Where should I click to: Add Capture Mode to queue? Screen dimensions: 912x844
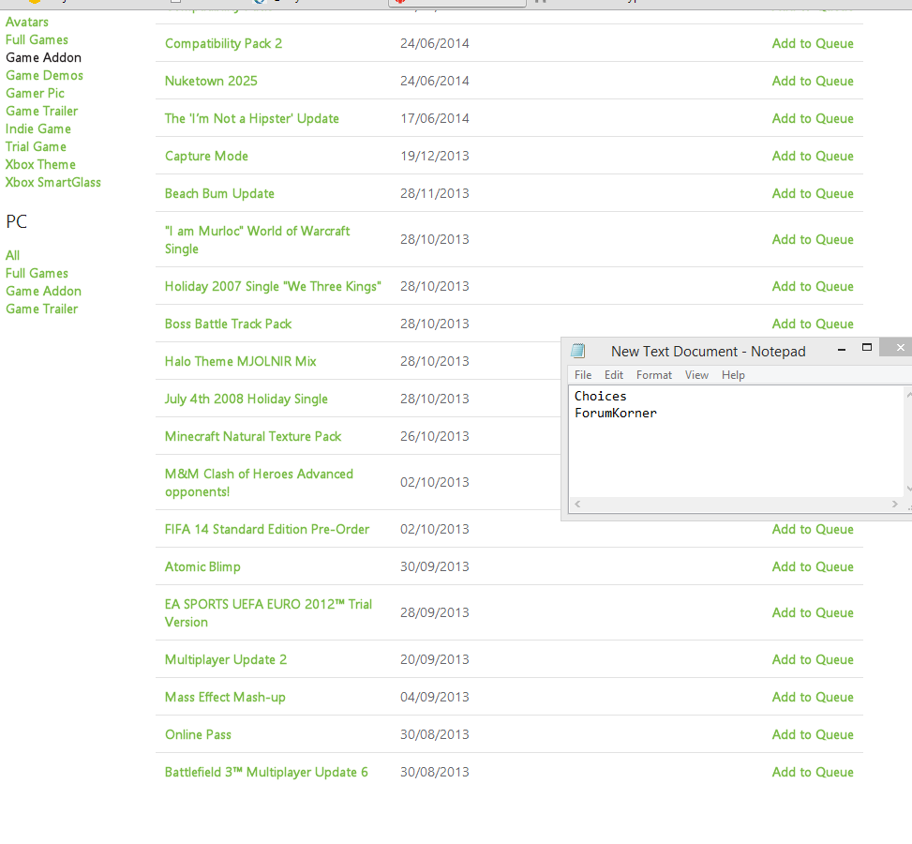813,156
